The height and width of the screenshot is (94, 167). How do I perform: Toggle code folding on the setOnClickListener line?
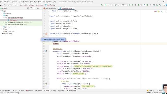(x=49, y=79)
